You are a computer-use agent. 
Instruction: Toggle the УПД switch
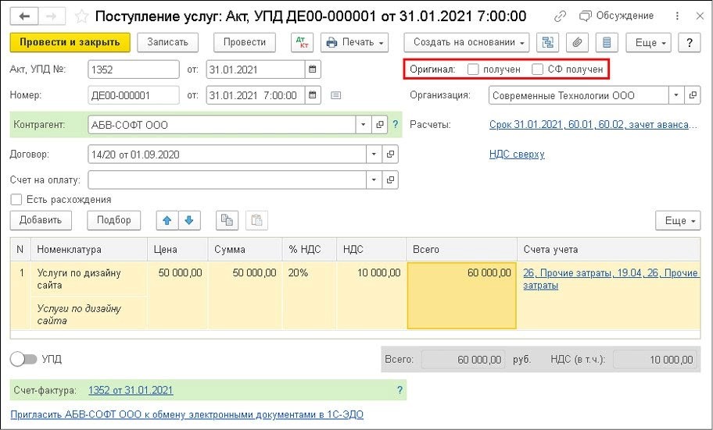click(x=24, y=359)
